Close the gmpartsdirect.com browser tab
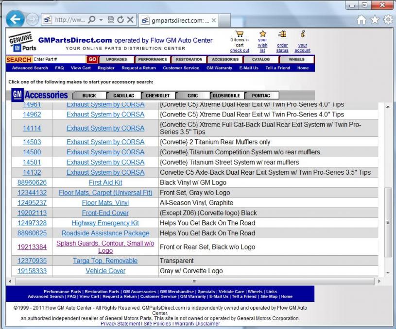This screenshot has width=396, height=329. point(215,21)
